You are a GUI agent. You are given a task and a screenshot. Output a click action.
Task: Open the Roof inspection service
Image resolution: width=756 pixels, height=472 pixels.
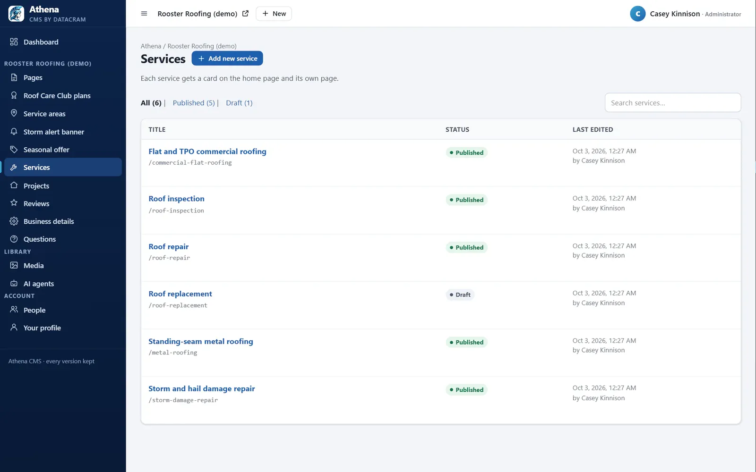177,199
